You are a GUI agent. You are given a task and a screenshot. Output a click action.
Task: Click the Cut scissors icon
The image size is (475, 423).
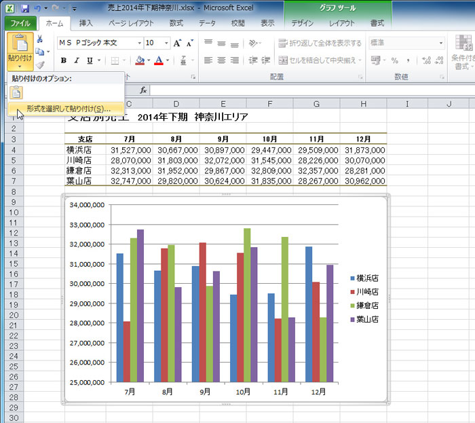pyautogui.click(x=40, y=39)
